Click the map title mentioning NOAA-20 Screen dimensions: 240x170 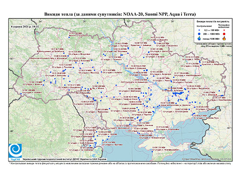120,14
